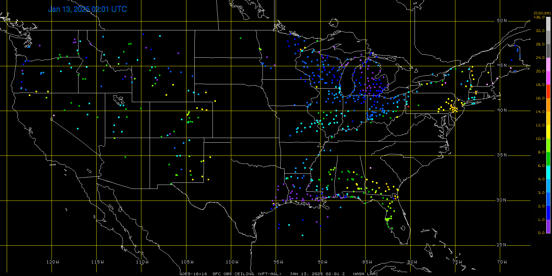Select the yellow 10–12 kft legend swatch

point(548,132)
